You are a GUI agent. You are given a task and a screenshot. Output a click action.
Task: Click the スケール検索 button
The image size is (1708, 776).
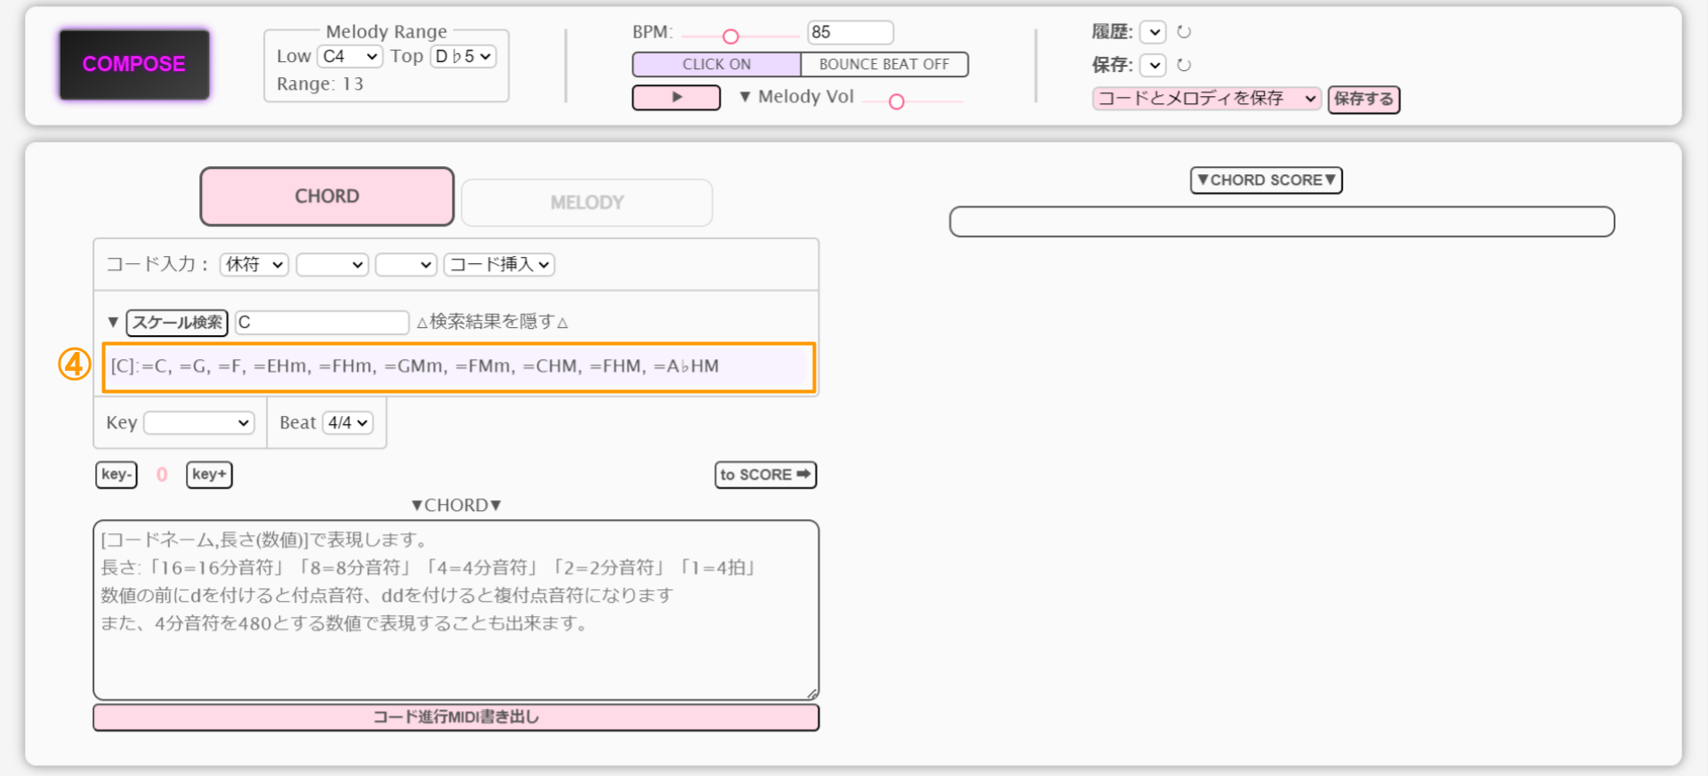tap(177, 322)
